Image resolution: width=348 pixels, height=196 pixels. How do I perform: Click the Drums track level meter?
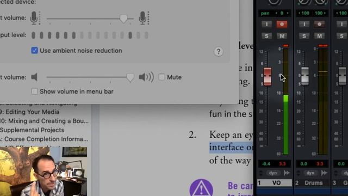323,101
